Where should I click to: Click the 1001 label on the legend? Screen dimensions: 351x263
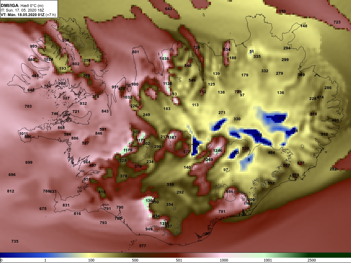[268, 260]
